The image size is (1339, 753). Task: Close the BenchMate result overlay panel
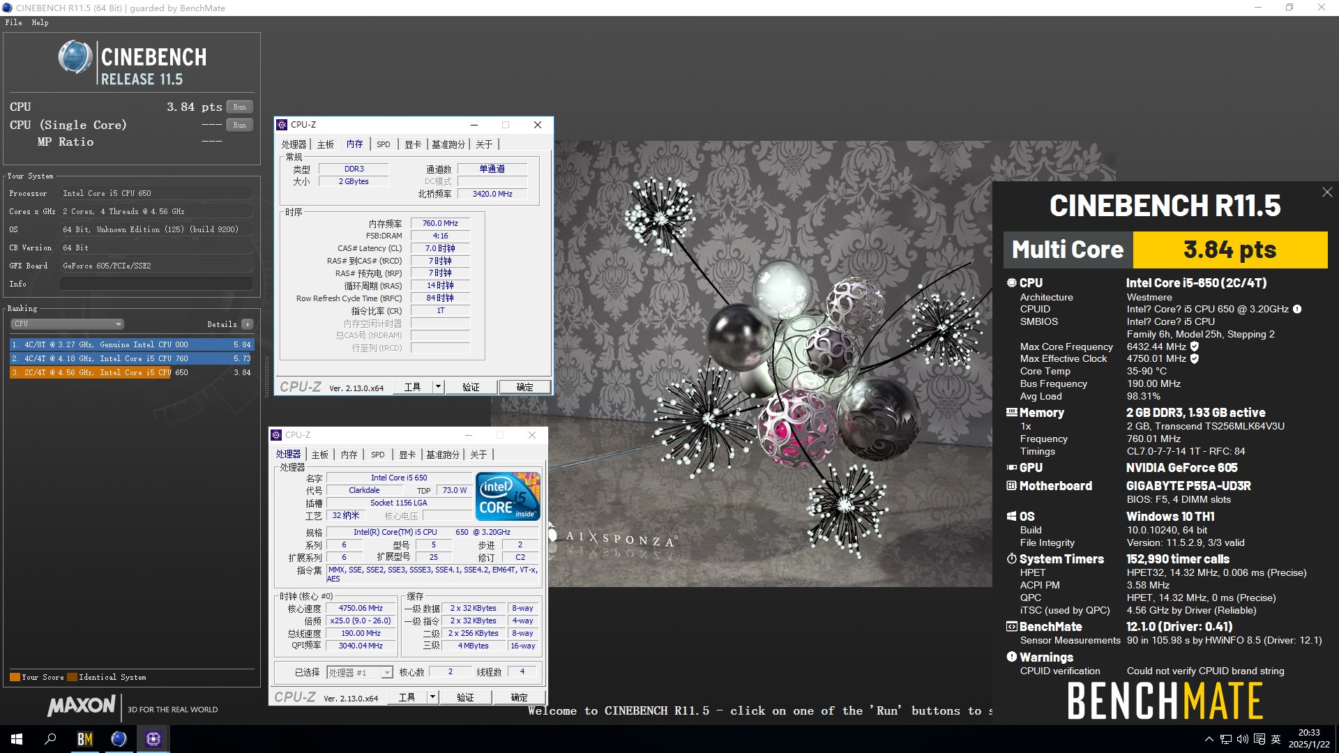point(1326,192)
